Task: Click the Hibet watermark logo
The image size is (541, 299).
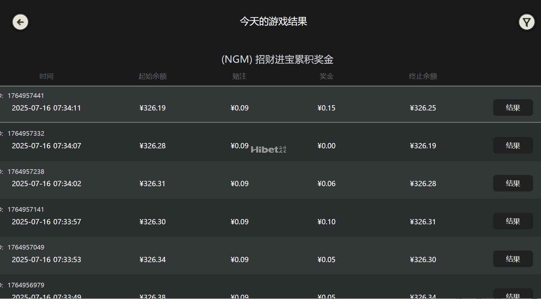Action: point(268,149)
